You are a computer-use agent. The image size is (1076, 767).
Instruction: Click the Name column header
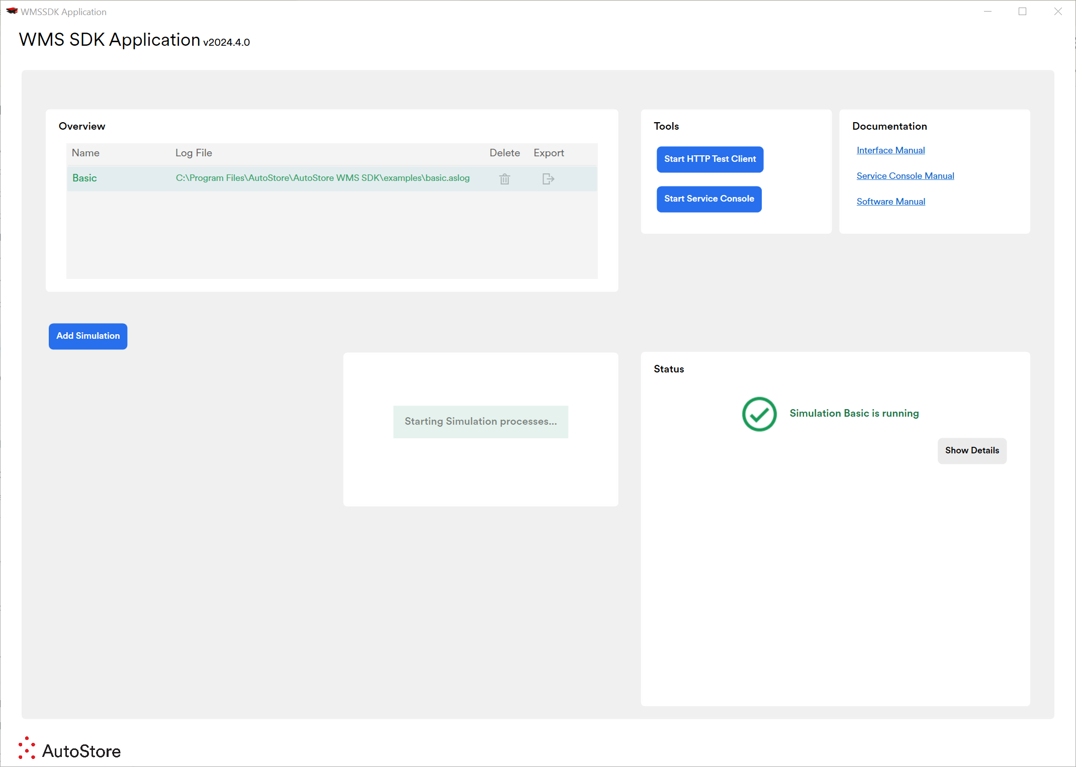click(85, 153)
